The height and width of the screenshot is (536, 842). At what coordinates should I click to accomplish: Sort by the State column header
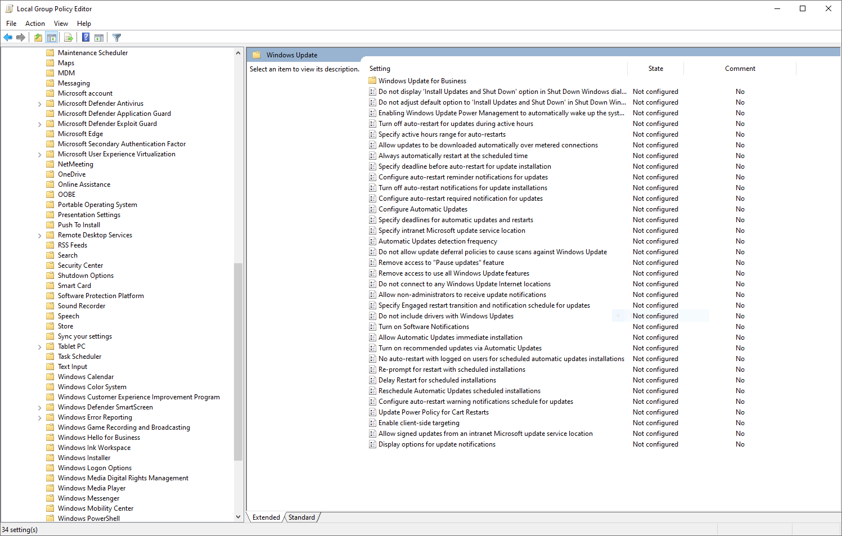(656, 69)
